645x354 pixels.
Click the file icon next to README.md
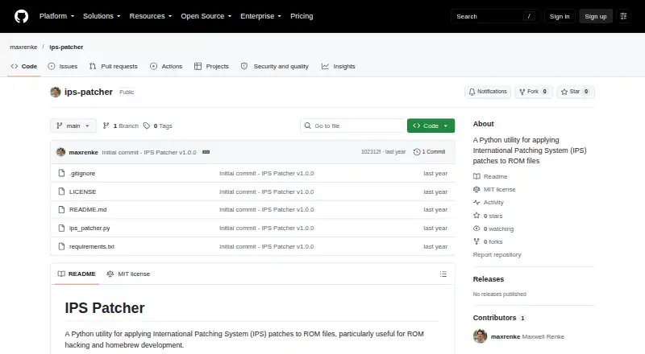pos(61,209)
